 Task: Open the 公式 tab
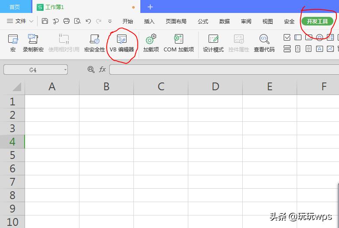pos(203,21)
